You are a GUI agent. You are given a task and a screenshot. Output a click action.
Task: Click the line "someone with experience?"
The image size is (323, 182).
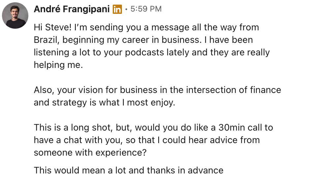(x=90, y=153)
